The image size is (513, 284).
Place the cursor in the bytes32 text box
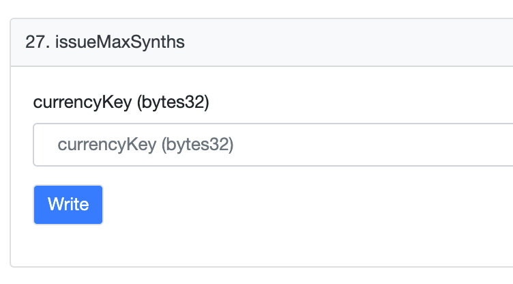pyautogui.click(x=273, y=145)
